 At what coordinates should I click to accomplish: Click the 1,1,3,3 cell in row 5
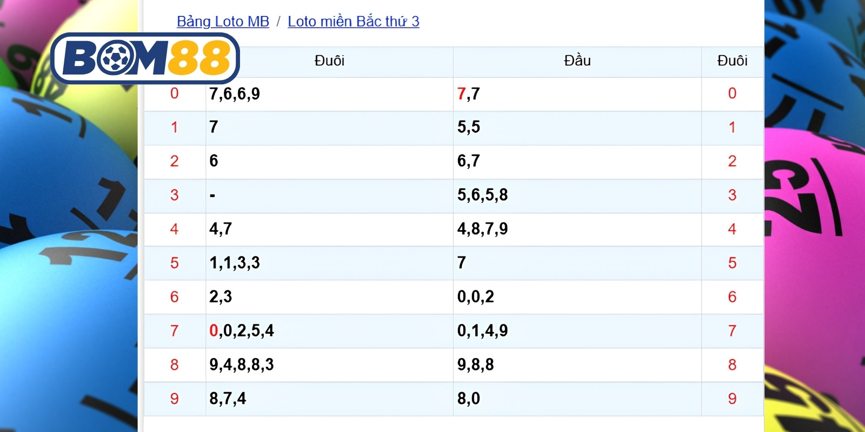click(329, 264)
